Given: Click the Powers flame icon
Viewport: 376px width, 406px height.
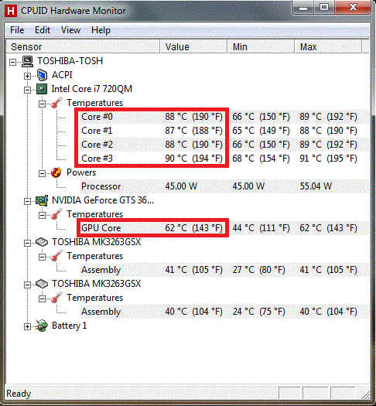Looking at the screenshot, I should pyautogui.click(x=56, y=172).
